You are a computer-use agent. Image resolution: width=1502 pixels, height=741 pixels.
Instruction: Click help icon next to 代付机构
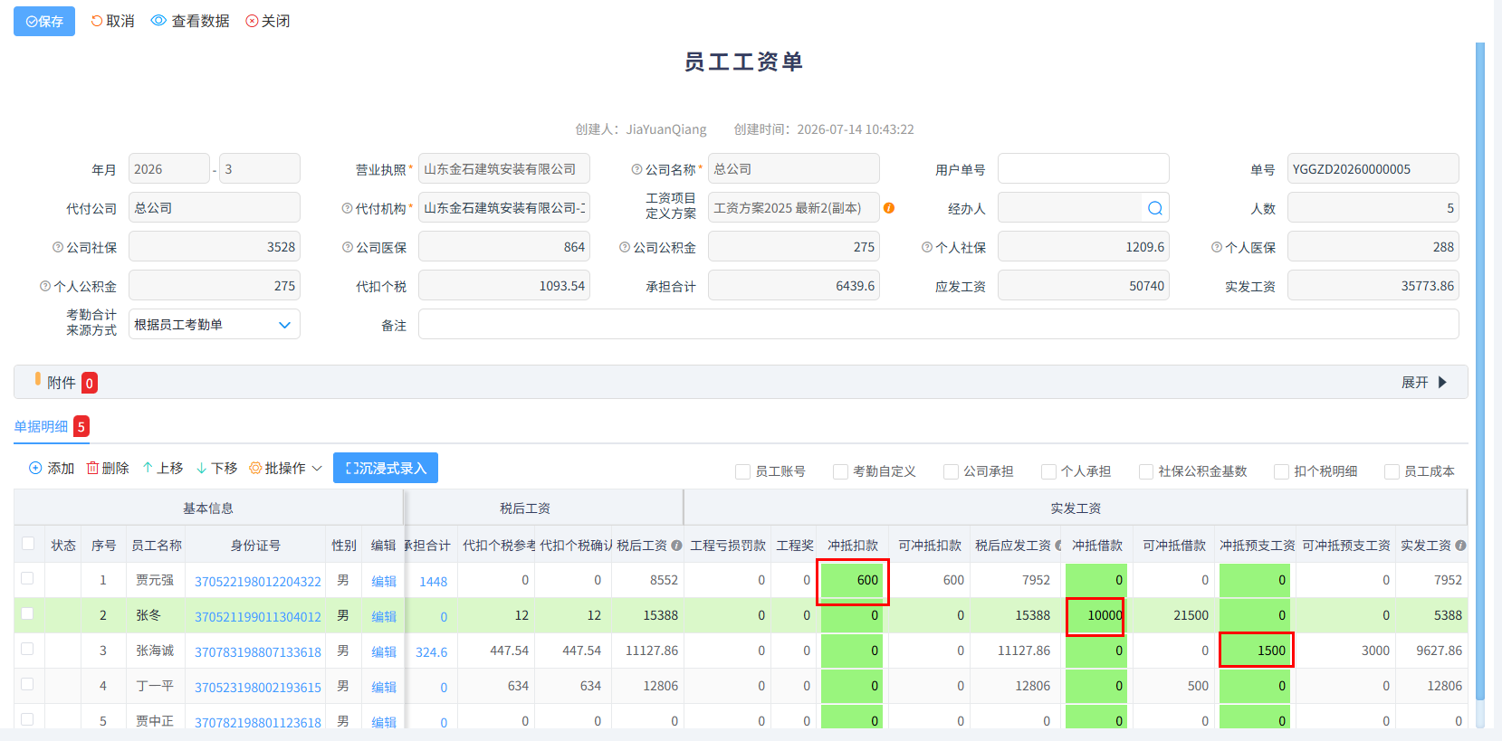(348, 208)
